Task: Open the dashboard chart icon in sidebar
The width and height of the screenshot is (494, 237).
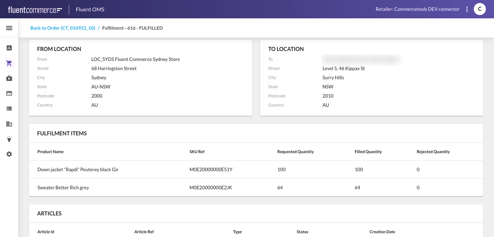Action: pos(9,48)
